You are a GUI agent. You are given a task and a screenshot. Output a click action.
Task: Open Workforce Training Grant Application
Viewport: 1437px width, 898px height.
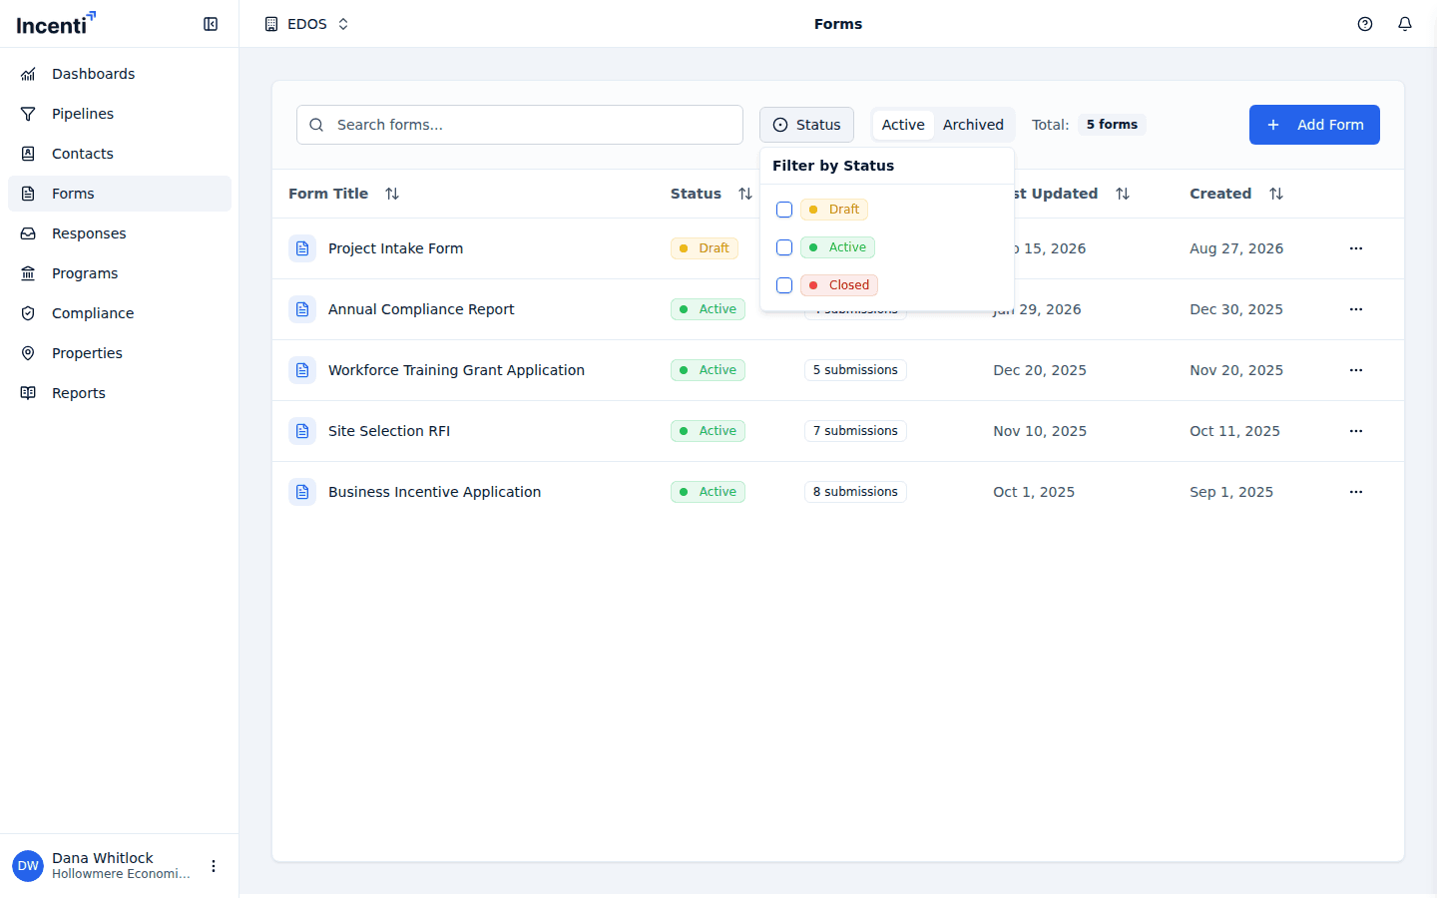(456, 370)
